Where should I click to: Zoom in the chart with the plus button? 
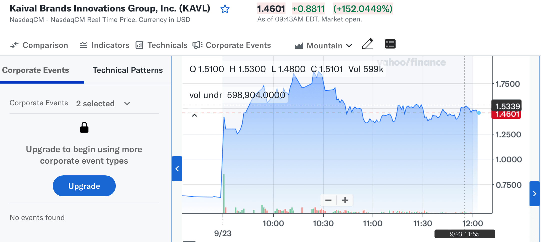click(x=345, y=200)
